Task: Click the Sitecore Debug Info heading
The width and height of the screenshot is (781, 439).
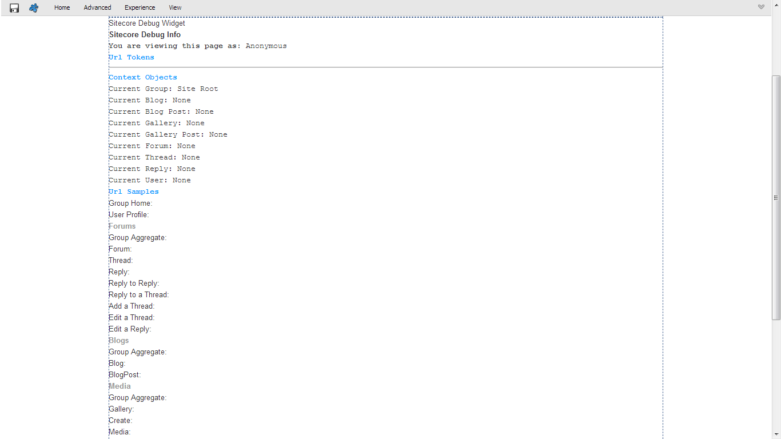Action: click(x=145, y=35)
